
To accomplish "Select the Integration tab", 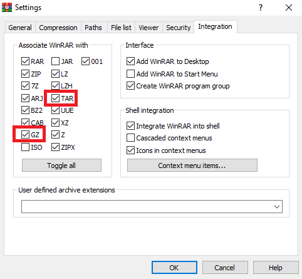I will point(216,26).
